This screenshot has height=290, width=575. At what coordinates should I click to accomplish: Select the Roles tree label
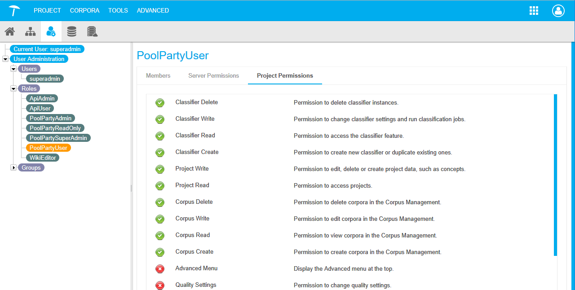[29, 88]
